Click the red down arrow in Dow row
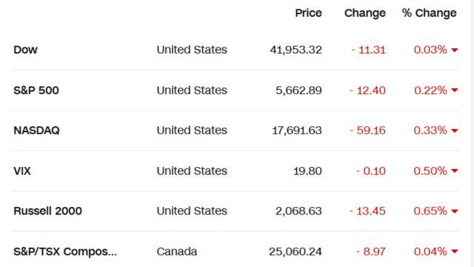This screenshot has width=474, height=267. tap(455, 50)
